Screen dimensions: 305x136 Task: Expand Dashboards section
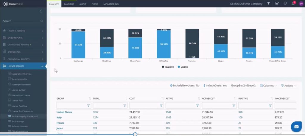tap(42, 52)
